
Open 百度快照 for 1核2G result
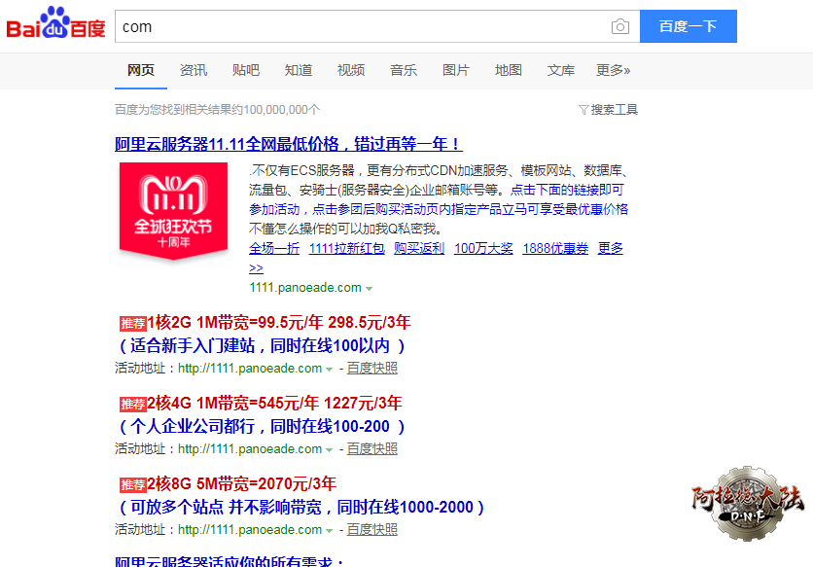[371, 369]
